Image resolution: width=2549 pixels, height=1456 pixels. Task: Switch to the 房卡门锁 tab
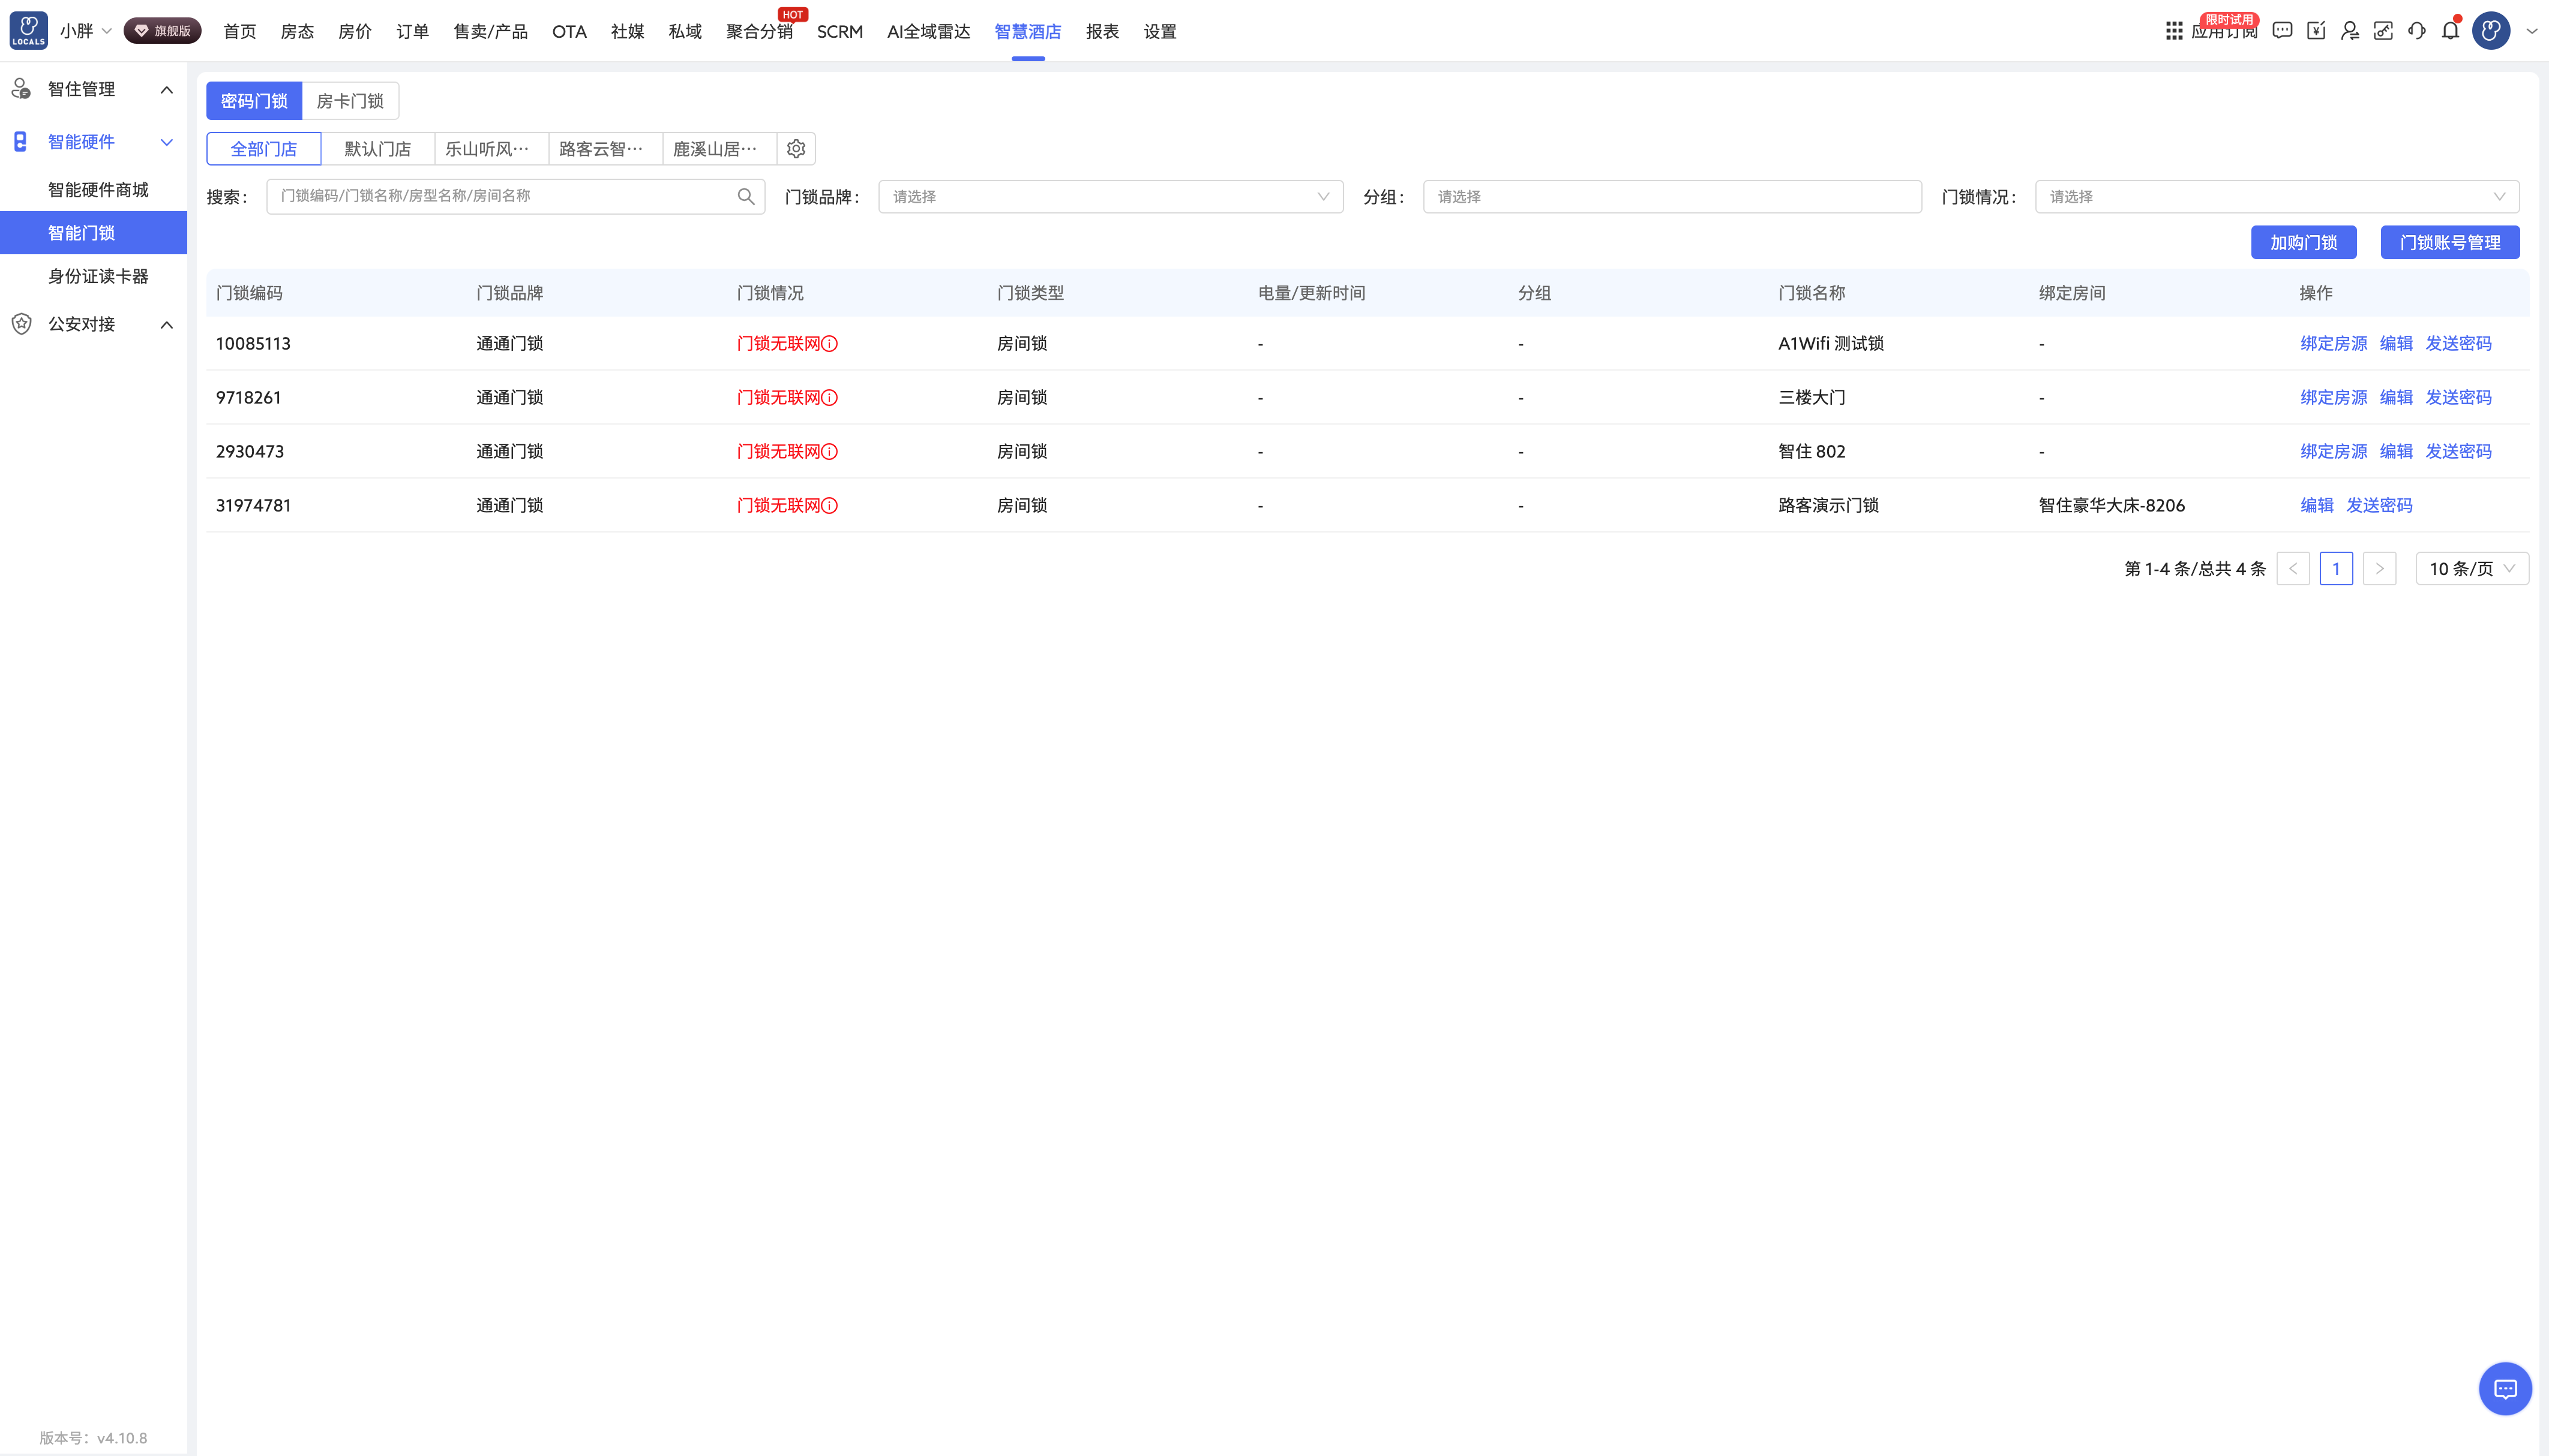tap(350, 101)
